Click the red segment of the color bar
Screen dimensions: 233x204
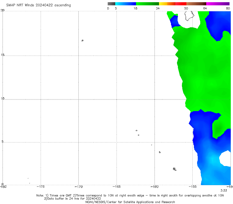point(181,4)
